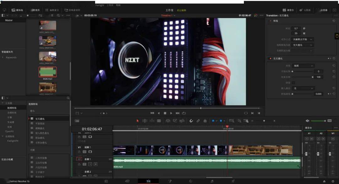Viewport: 339px width, 184px height.
Task: Open Media Pool panel button
Action: 17,10
